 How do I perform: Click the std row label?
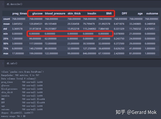[x=5, y=29]
